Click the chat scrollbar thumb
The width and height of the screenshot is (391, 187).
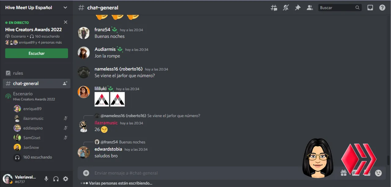coord(388,160)
